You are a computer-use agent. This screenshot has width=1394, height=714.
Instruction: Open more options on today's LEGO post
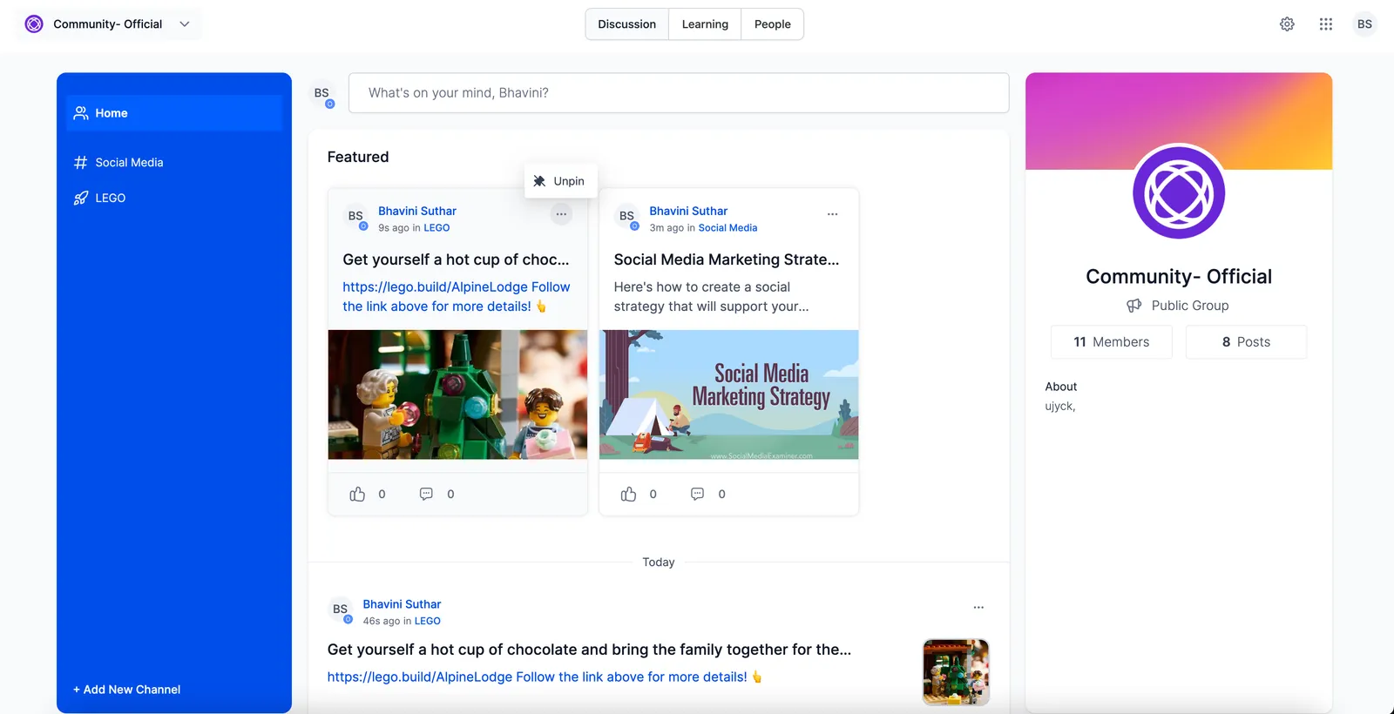click(978, 608)
